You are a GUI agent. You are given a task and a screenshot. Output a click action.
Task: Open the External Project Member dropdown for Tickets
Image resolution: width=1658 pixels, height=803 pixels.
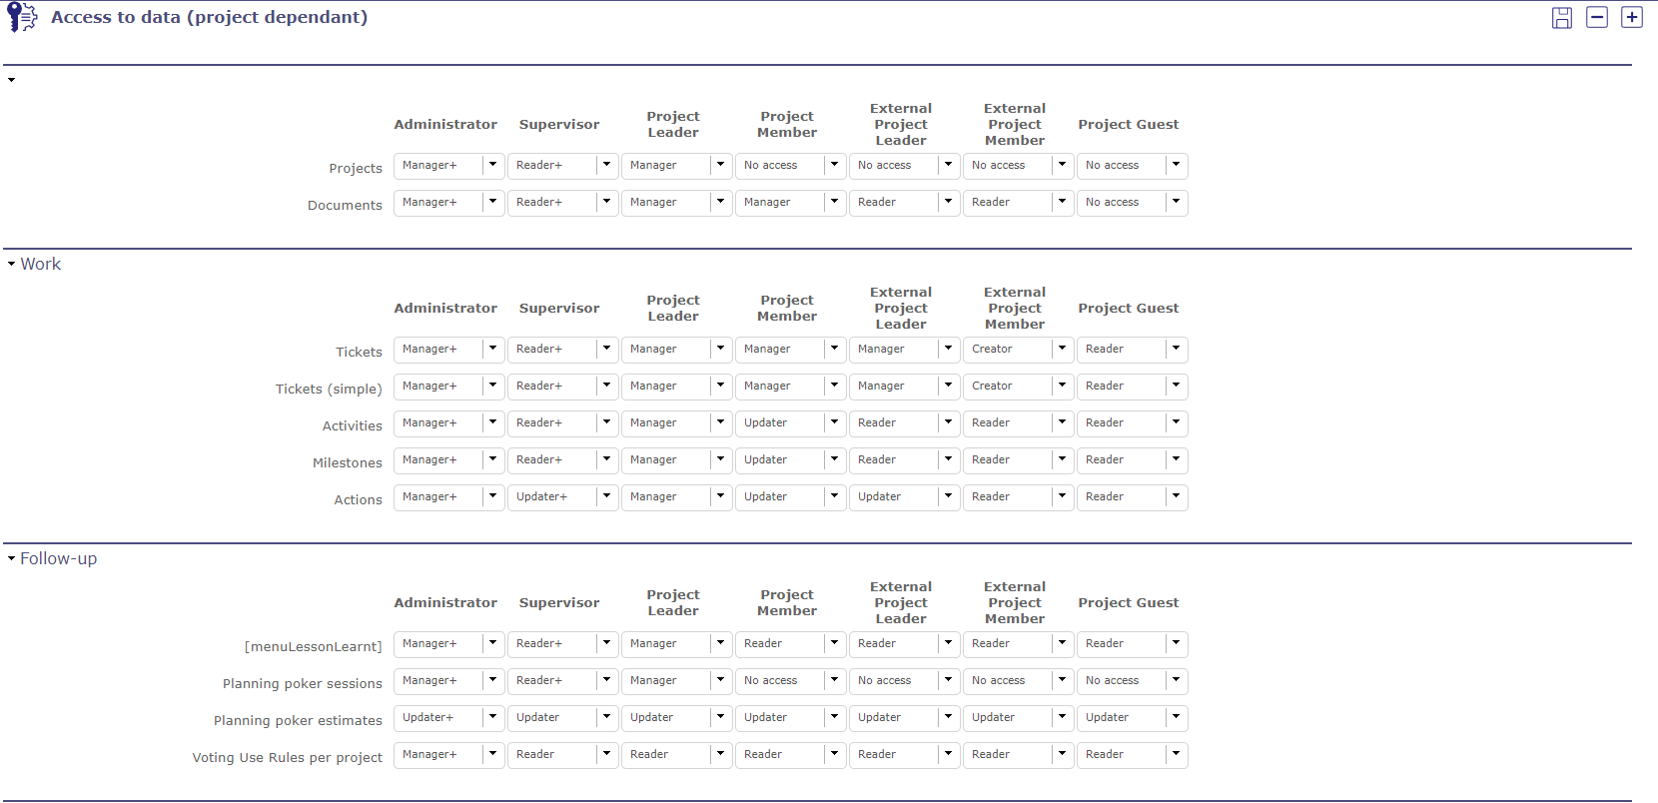click(1061, 350)
